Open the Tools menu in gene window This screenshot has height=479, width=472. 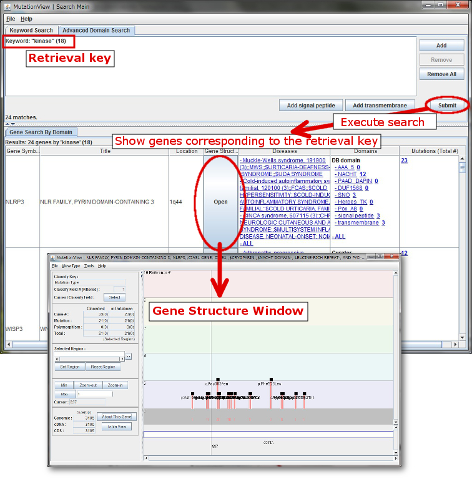click(89, 266)
